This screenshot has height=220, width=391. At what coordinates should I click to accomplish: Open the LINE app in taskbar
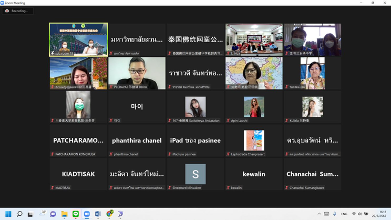pyautogui.click(x=76, y=214)
